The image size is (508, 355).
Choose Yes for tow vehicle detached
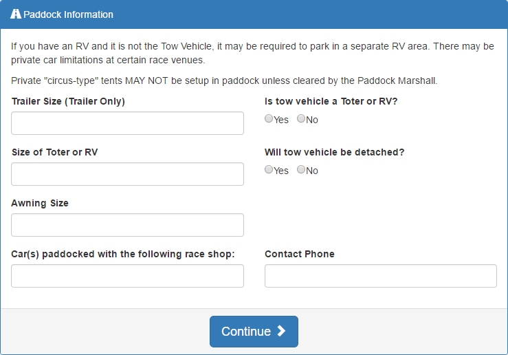tap(269, 169)
